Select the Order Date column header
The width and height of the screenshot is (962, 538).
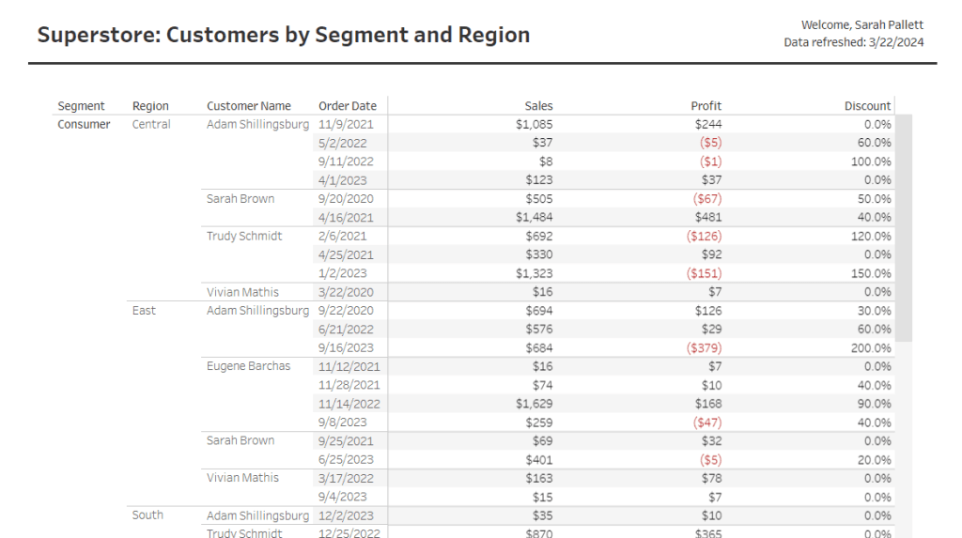point(348,106)
